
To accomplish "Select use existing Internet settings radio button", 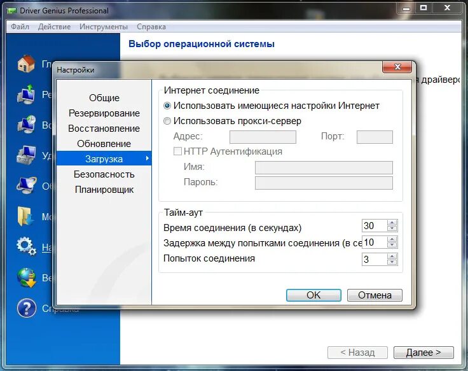I will tap(167, 106).
